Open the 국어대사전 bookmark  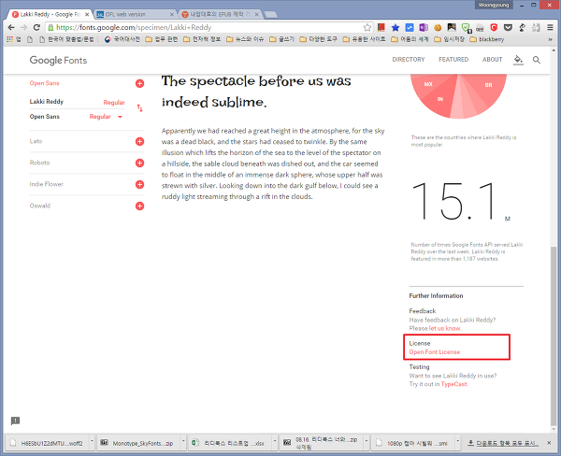(122, 39)
